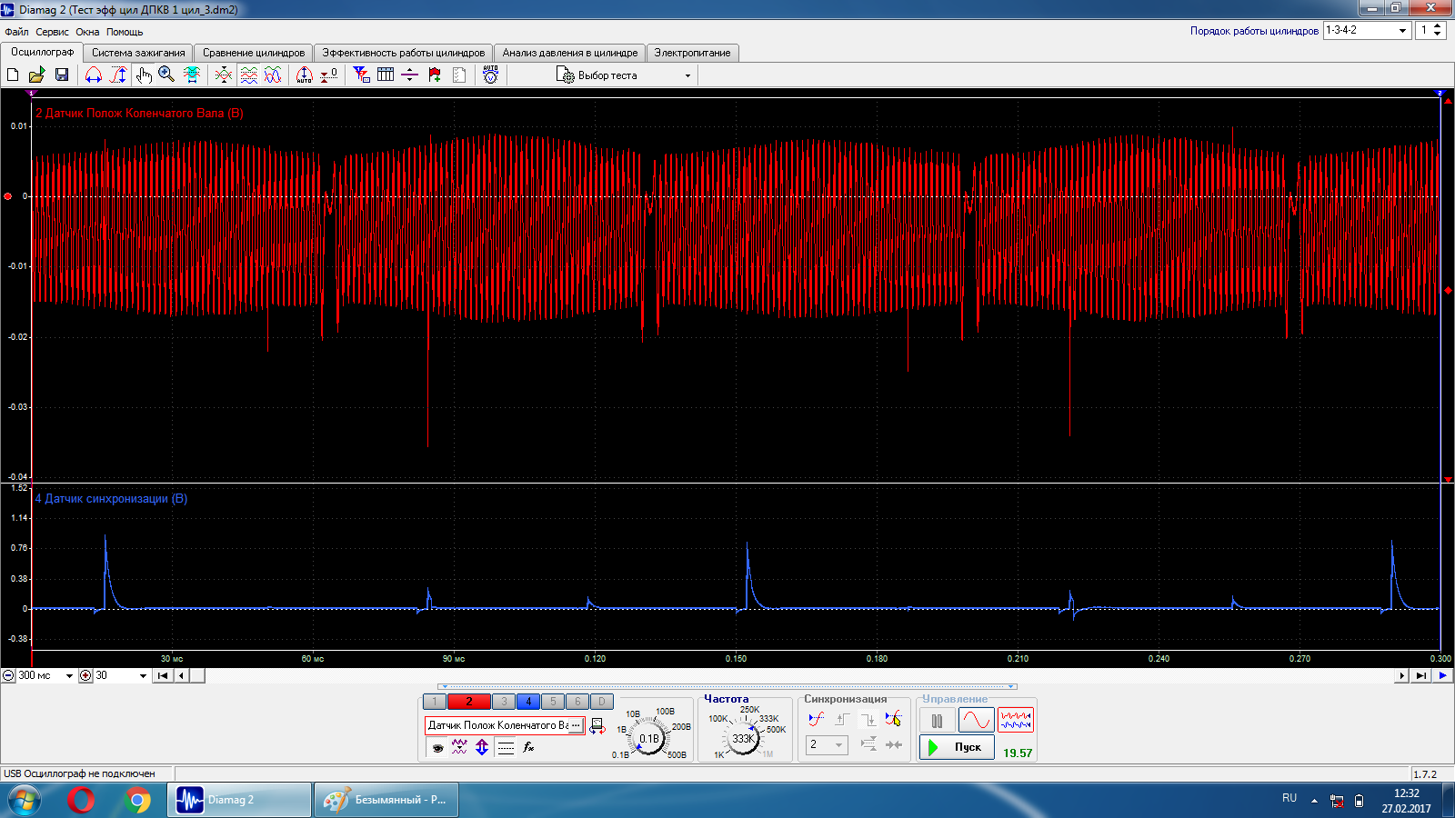
Task: Click the ellipsis button beside Датчик Полож Коленчатого Вала
Action: pyautogui.click(x=576, y=725)
